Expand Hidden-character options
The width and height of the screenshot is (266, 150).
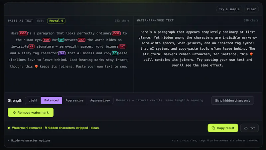pos(29,140)
